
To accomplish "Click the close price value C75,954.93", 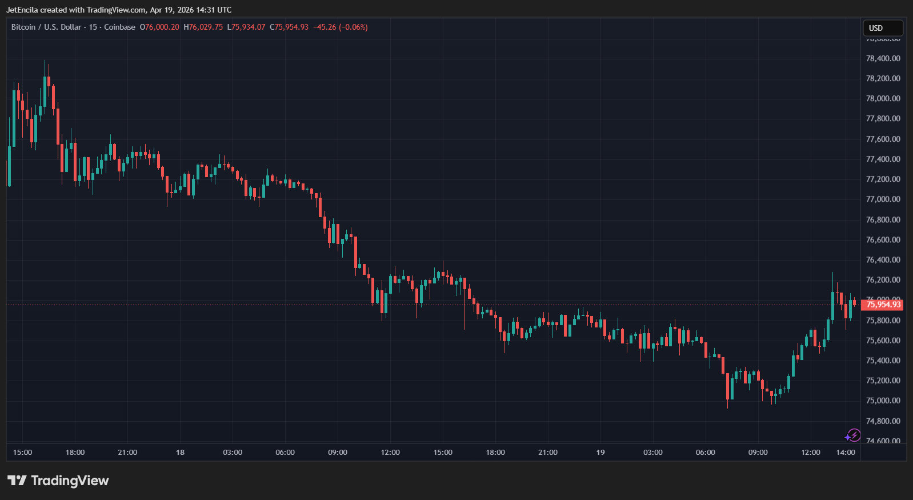I will point(289,27).
